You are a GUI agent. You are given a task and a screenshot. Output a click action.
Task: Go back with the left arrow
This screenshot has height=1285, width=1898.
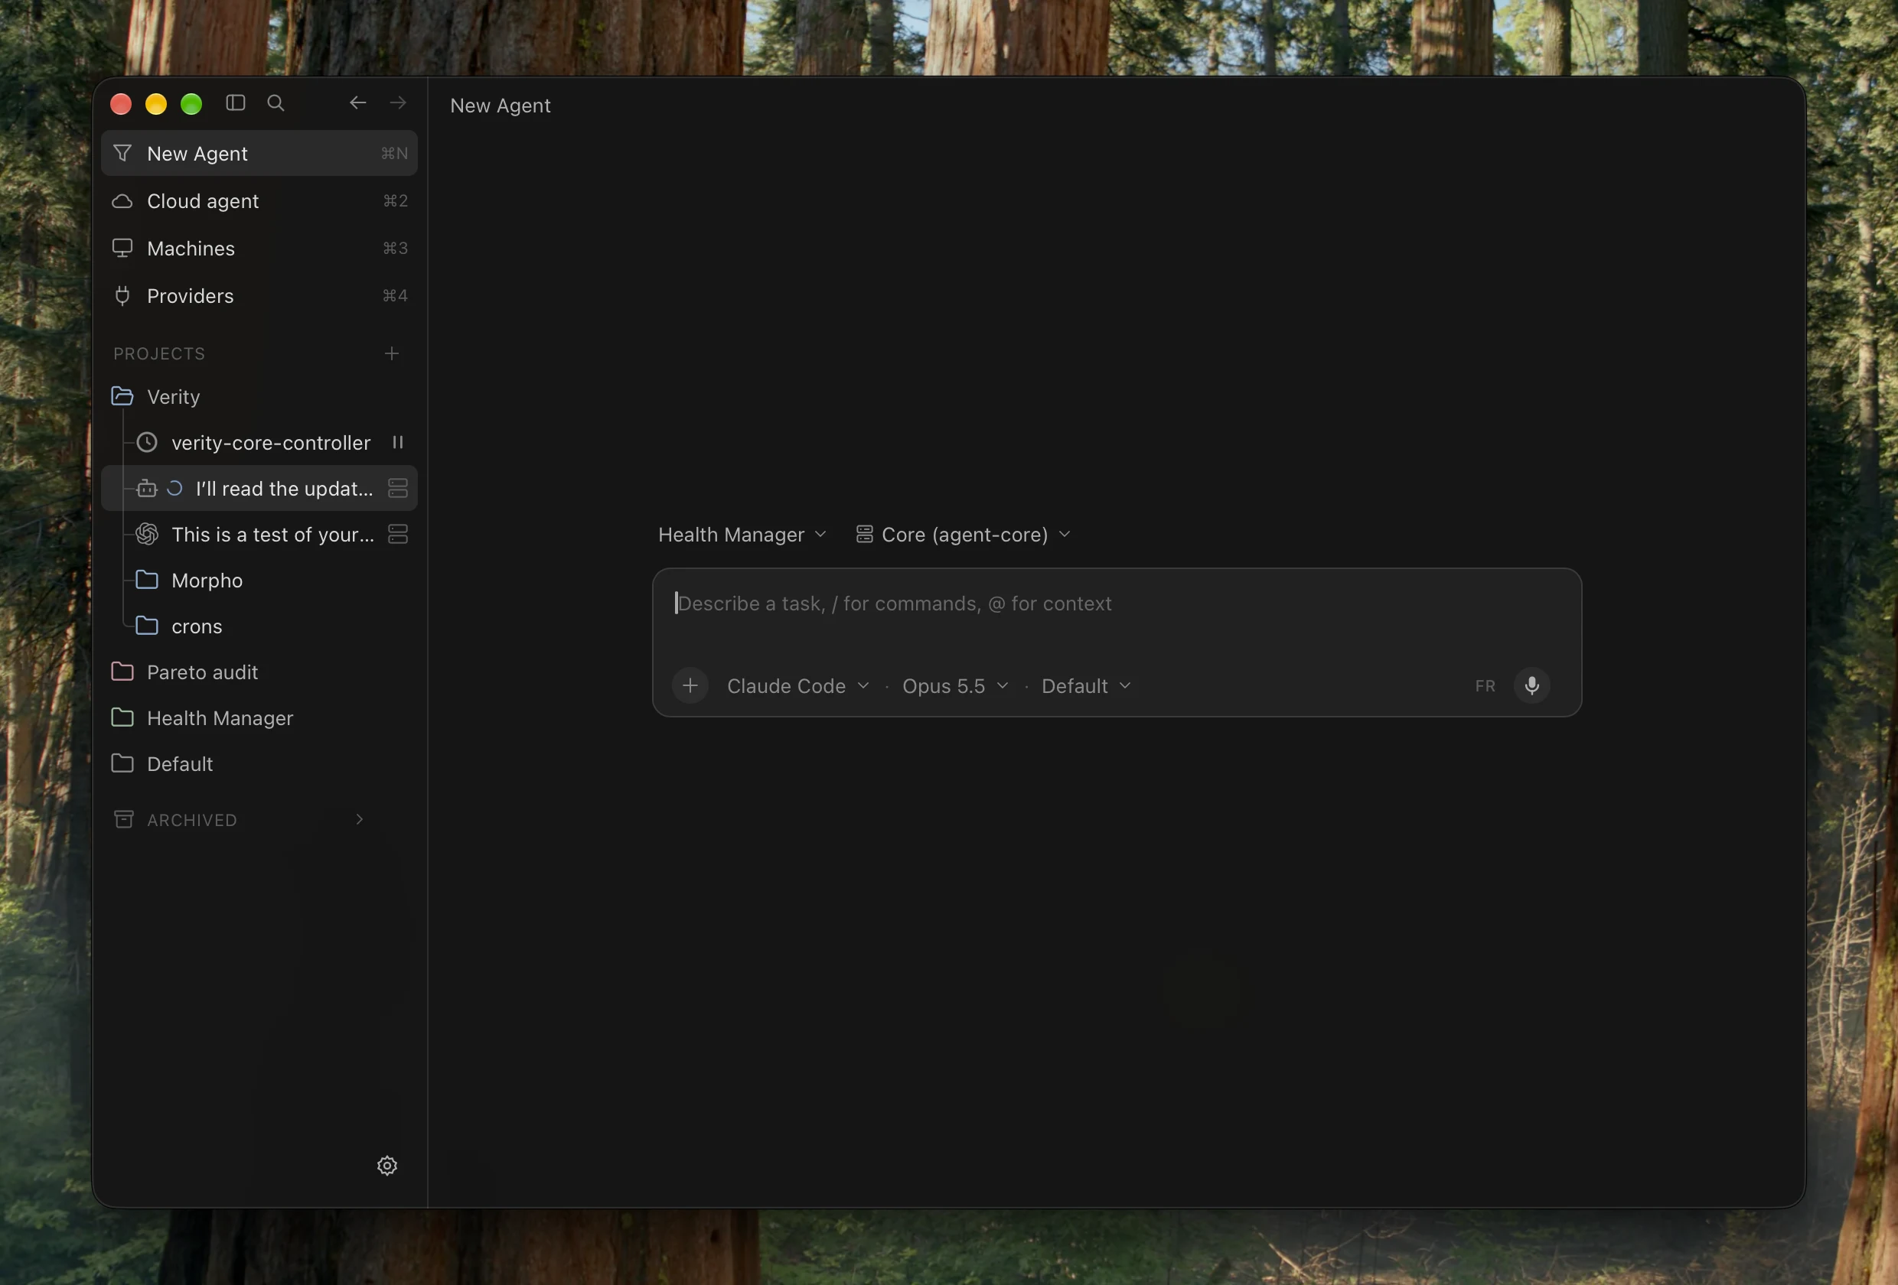click(x=357, y=102)
